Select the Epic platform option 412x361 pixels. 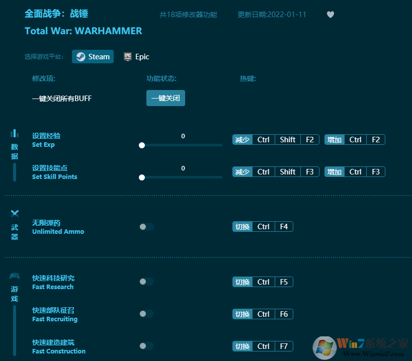click(x=136, y=56)
